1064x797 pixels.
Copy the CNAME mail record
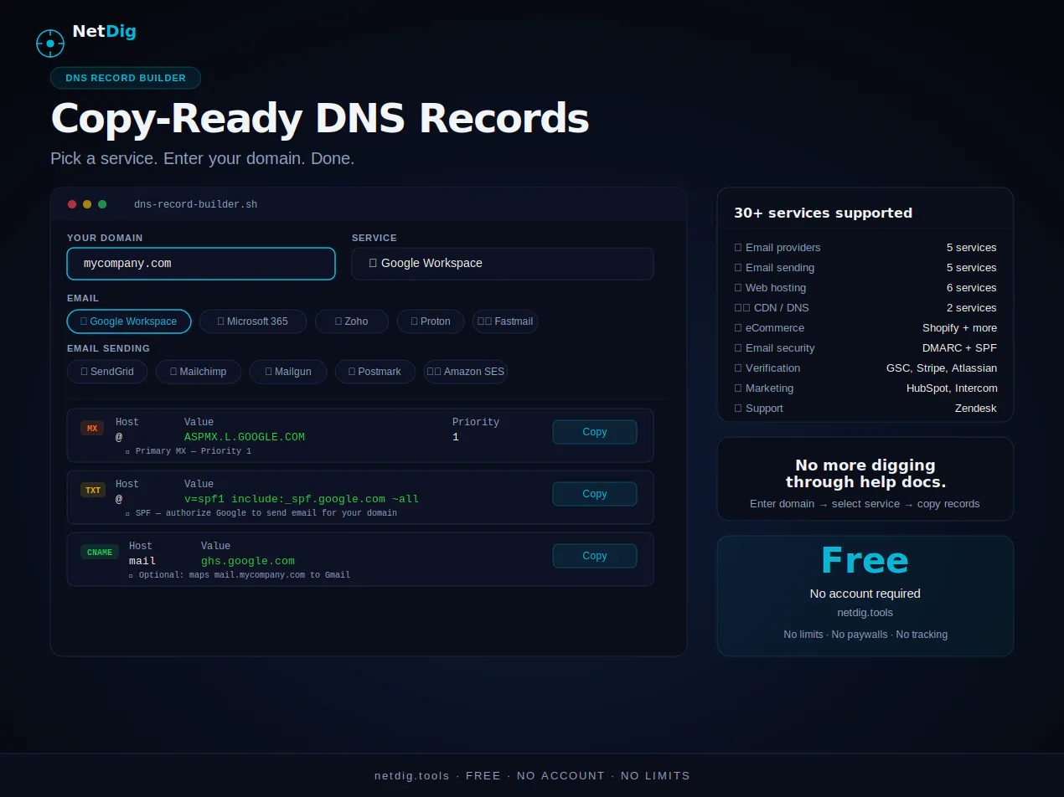click(595, 556)
